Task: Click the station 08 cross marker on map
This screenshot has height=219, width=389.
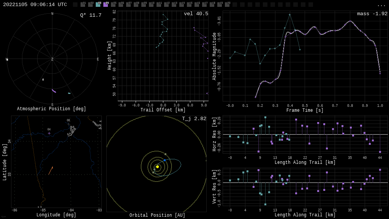Action: click(68, 124)
